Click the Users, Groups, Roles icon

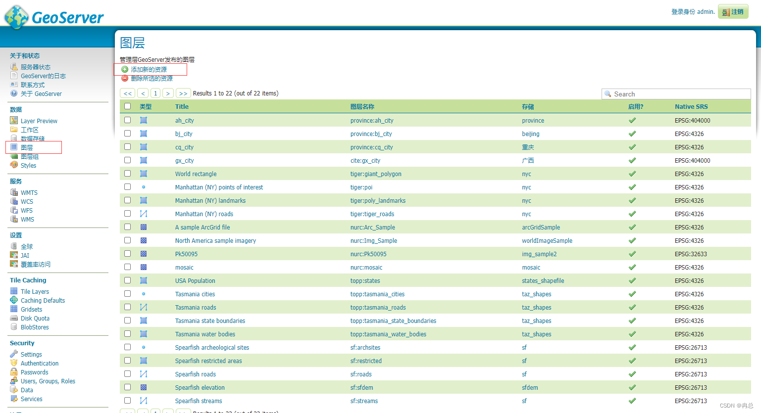point(14,381)
